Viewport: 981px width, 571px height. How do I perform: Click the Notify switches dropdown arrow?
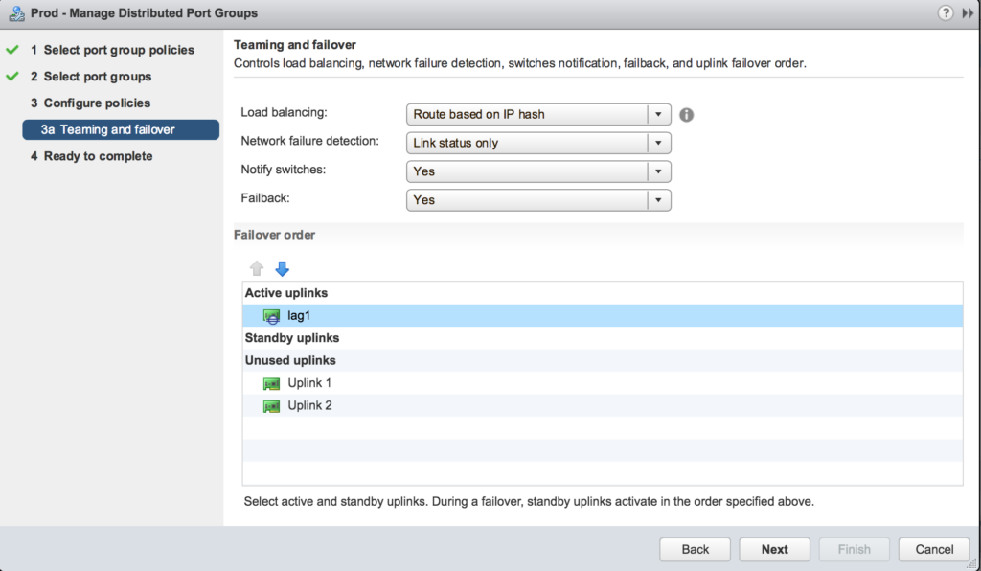point(658,171)
